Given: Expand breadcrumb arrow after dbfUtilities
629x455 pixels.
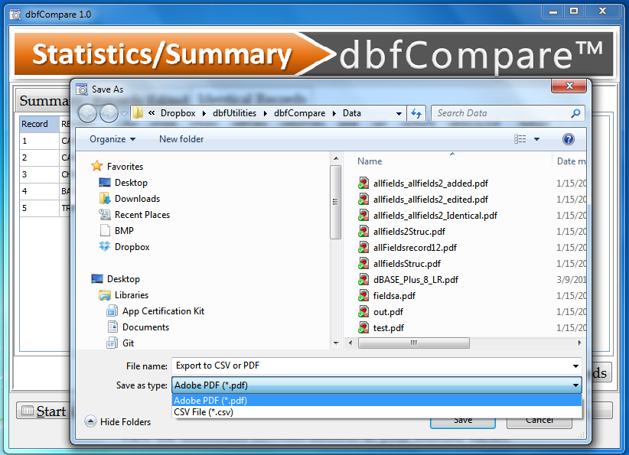Looking at the screenshot, I should tap(266, 114).
